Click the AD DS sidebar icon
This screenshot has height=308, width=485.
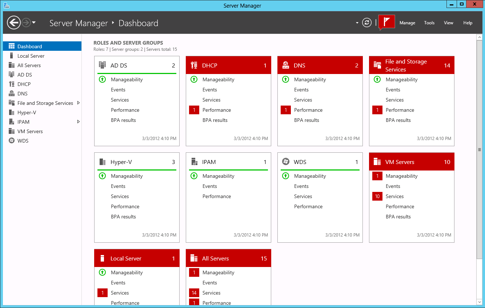[11, 75]
